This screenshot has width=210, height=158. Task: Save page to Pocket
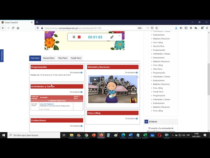click(152, 28)
